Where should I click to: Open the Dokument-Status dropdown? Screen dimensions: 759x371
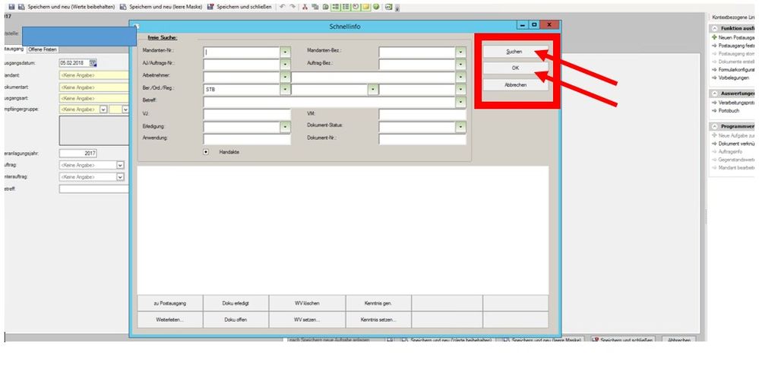460,127
